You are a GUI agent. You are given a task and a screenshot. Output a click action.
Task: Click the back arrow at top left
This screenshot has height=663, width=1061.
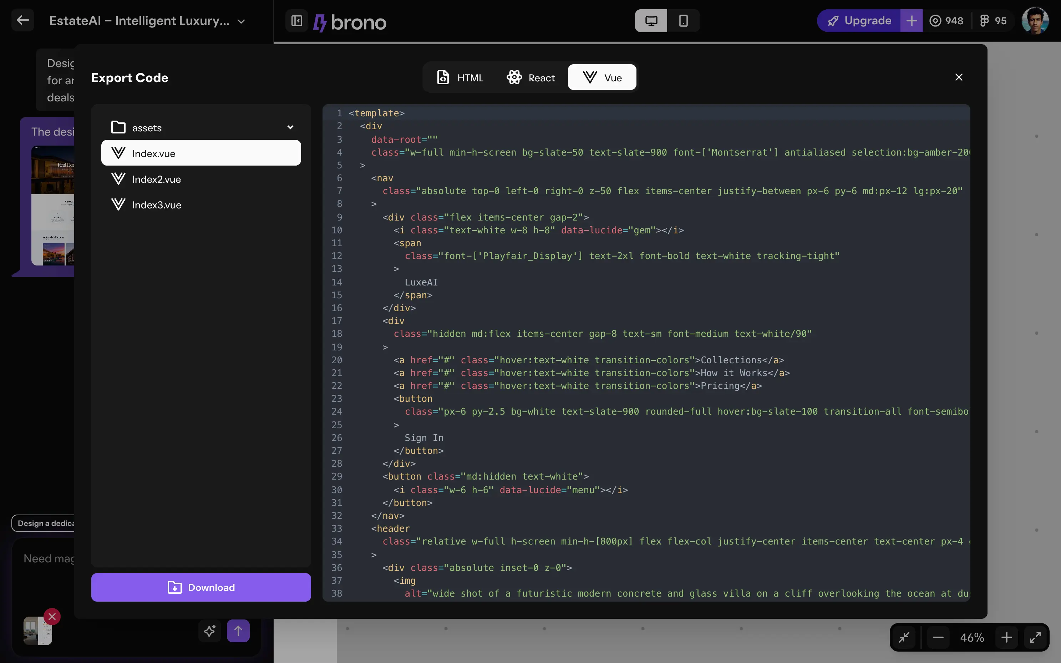[22, 20]
